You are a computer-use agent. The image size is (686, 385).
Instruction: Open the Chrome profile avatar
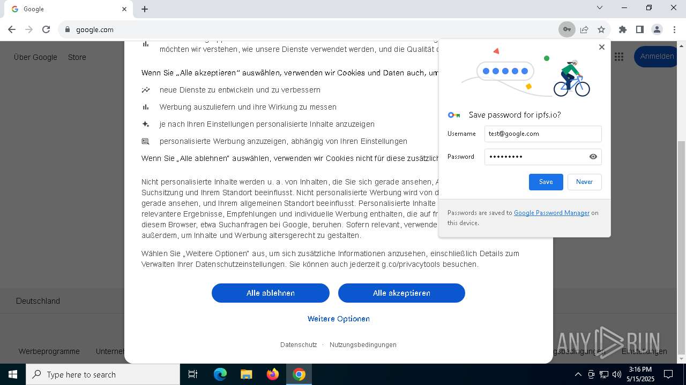click(657, 29)
